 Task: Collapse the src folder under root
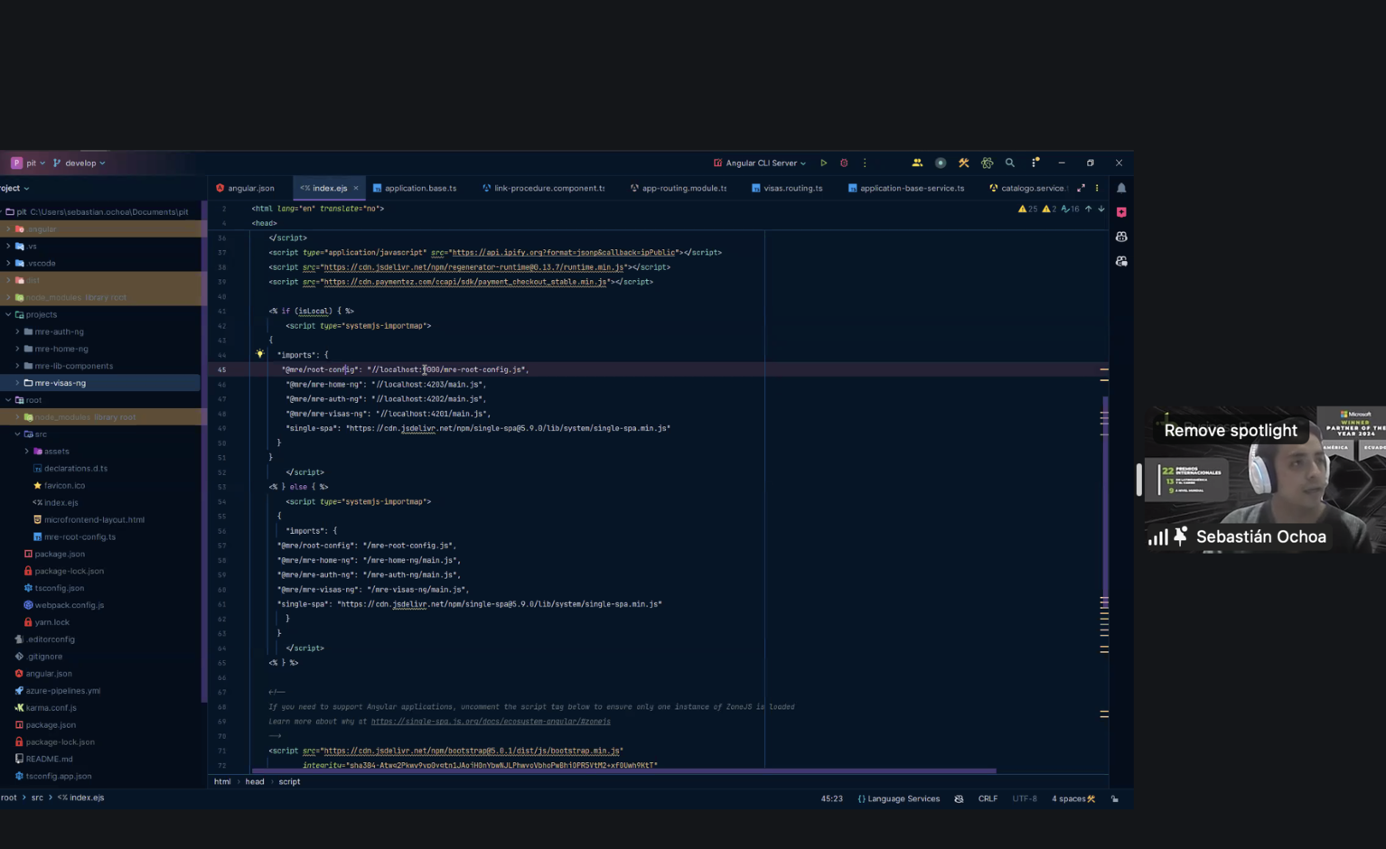[17, 434]
